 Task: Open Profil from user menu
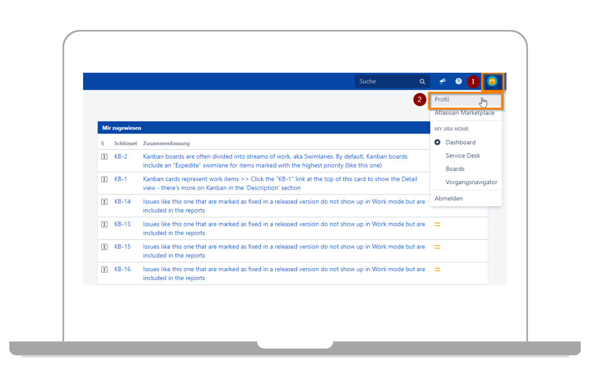tap(442, 100)
